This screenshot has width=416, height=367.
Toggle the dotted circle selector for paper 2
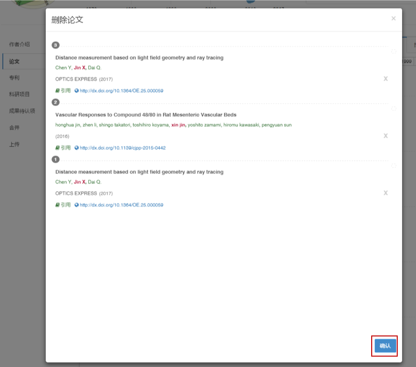394,109
